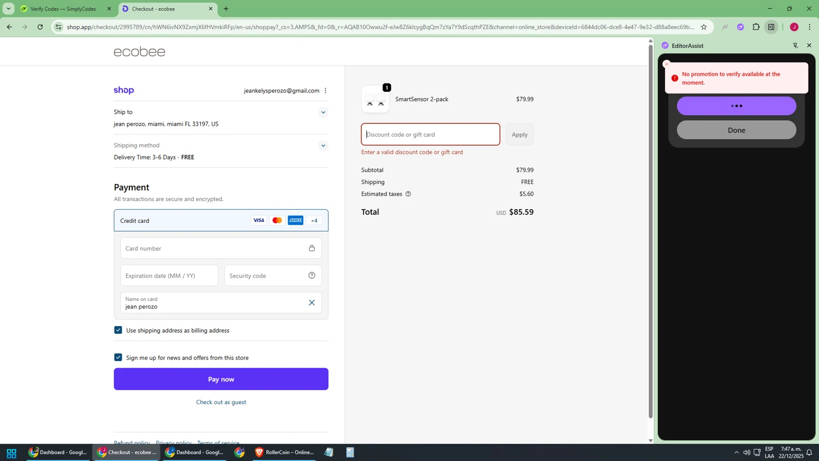Open a new browser tab
Image resolution: width=819 pixels, height=461 pixels.
(226, 9)
